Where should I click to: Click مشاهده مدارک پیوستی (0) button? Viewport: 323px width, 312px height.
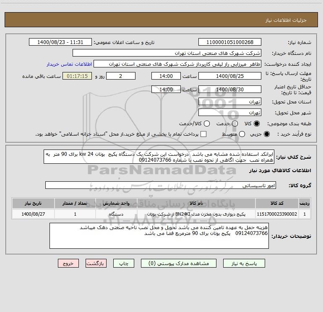179,263
